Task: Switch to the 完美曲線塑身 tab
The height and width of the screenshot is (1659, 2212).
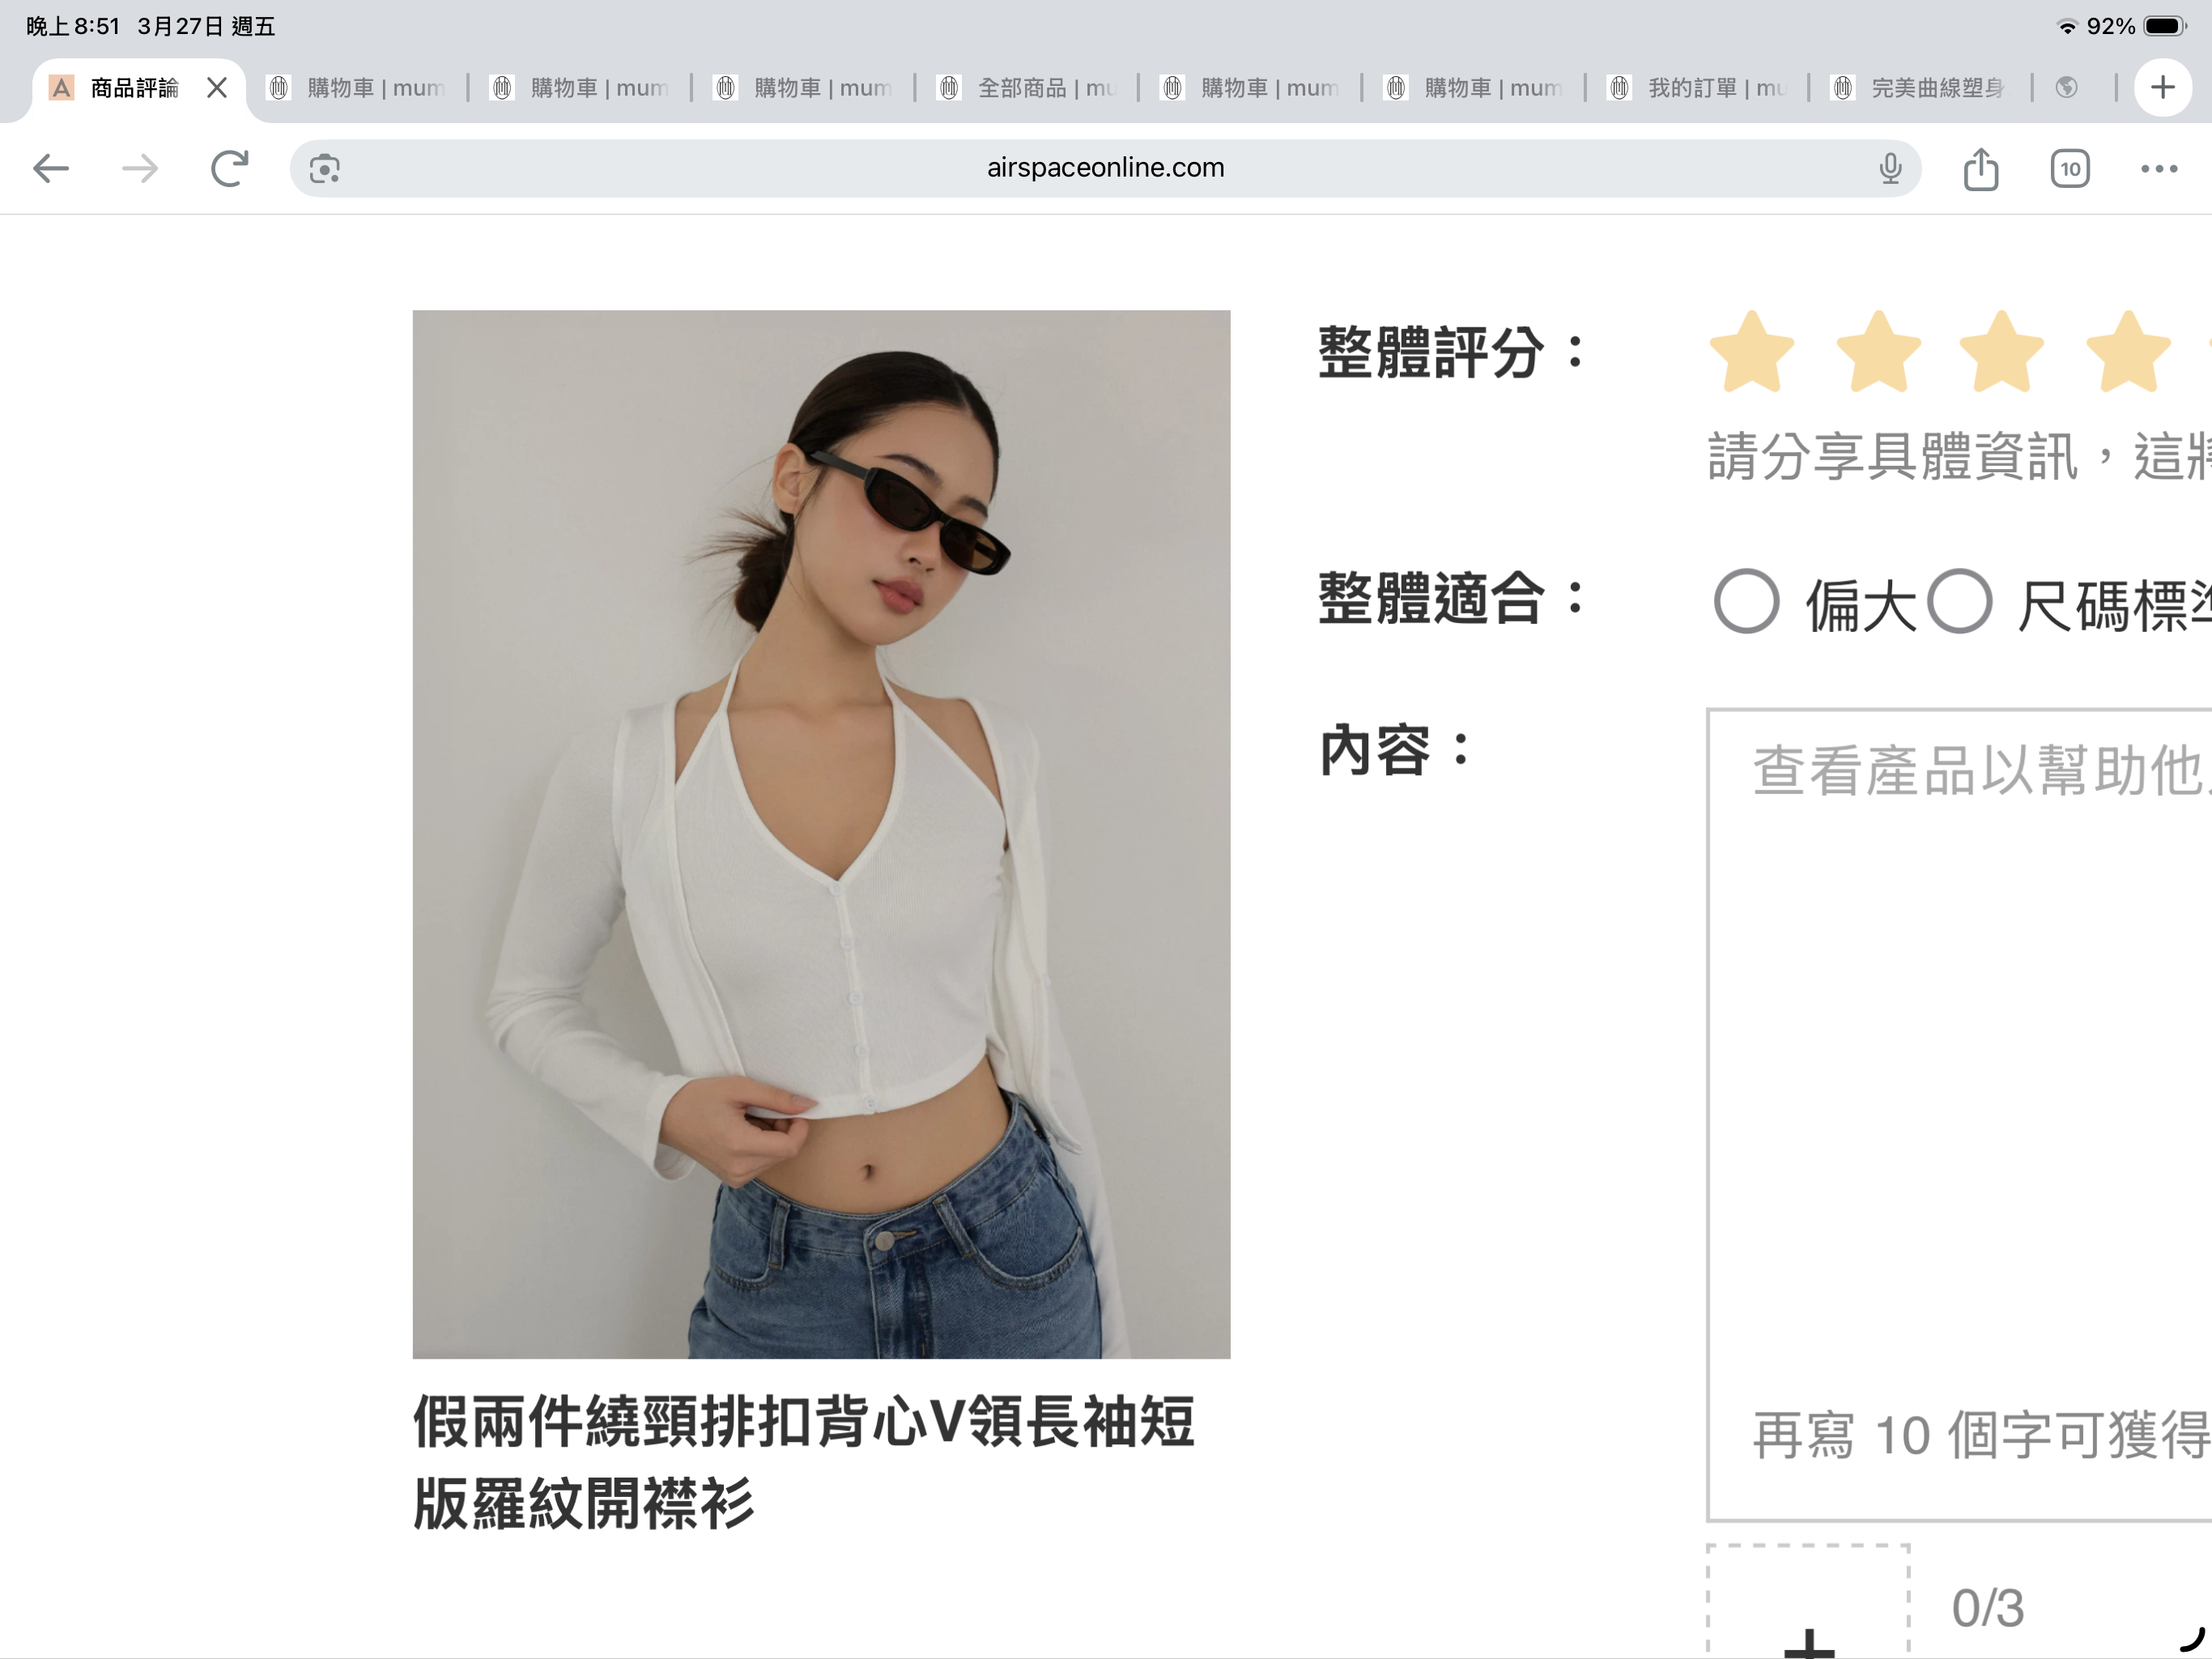Action: (1925, 88)
